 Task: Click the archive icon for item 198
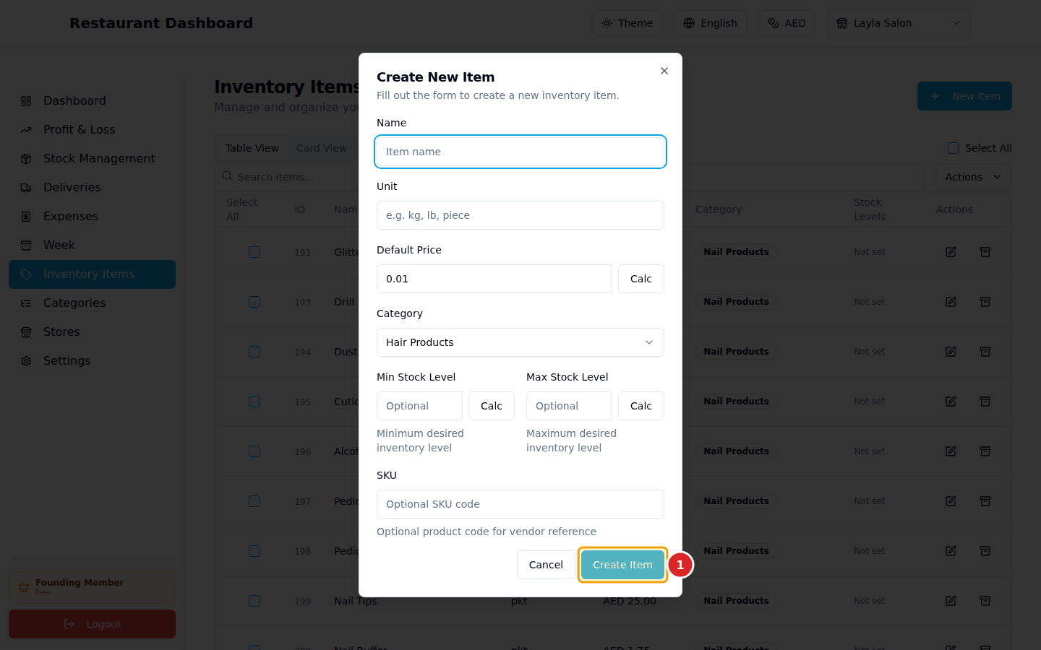[985, 551]
